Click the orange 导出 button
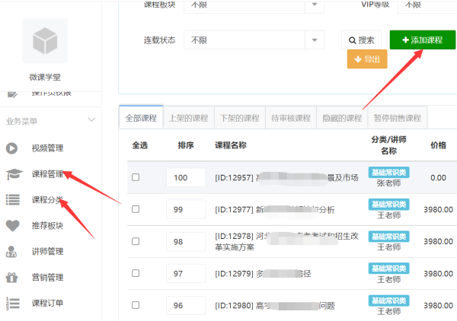Image resolution: width=457 pixels, height=321 pixels. coord(367,59)
